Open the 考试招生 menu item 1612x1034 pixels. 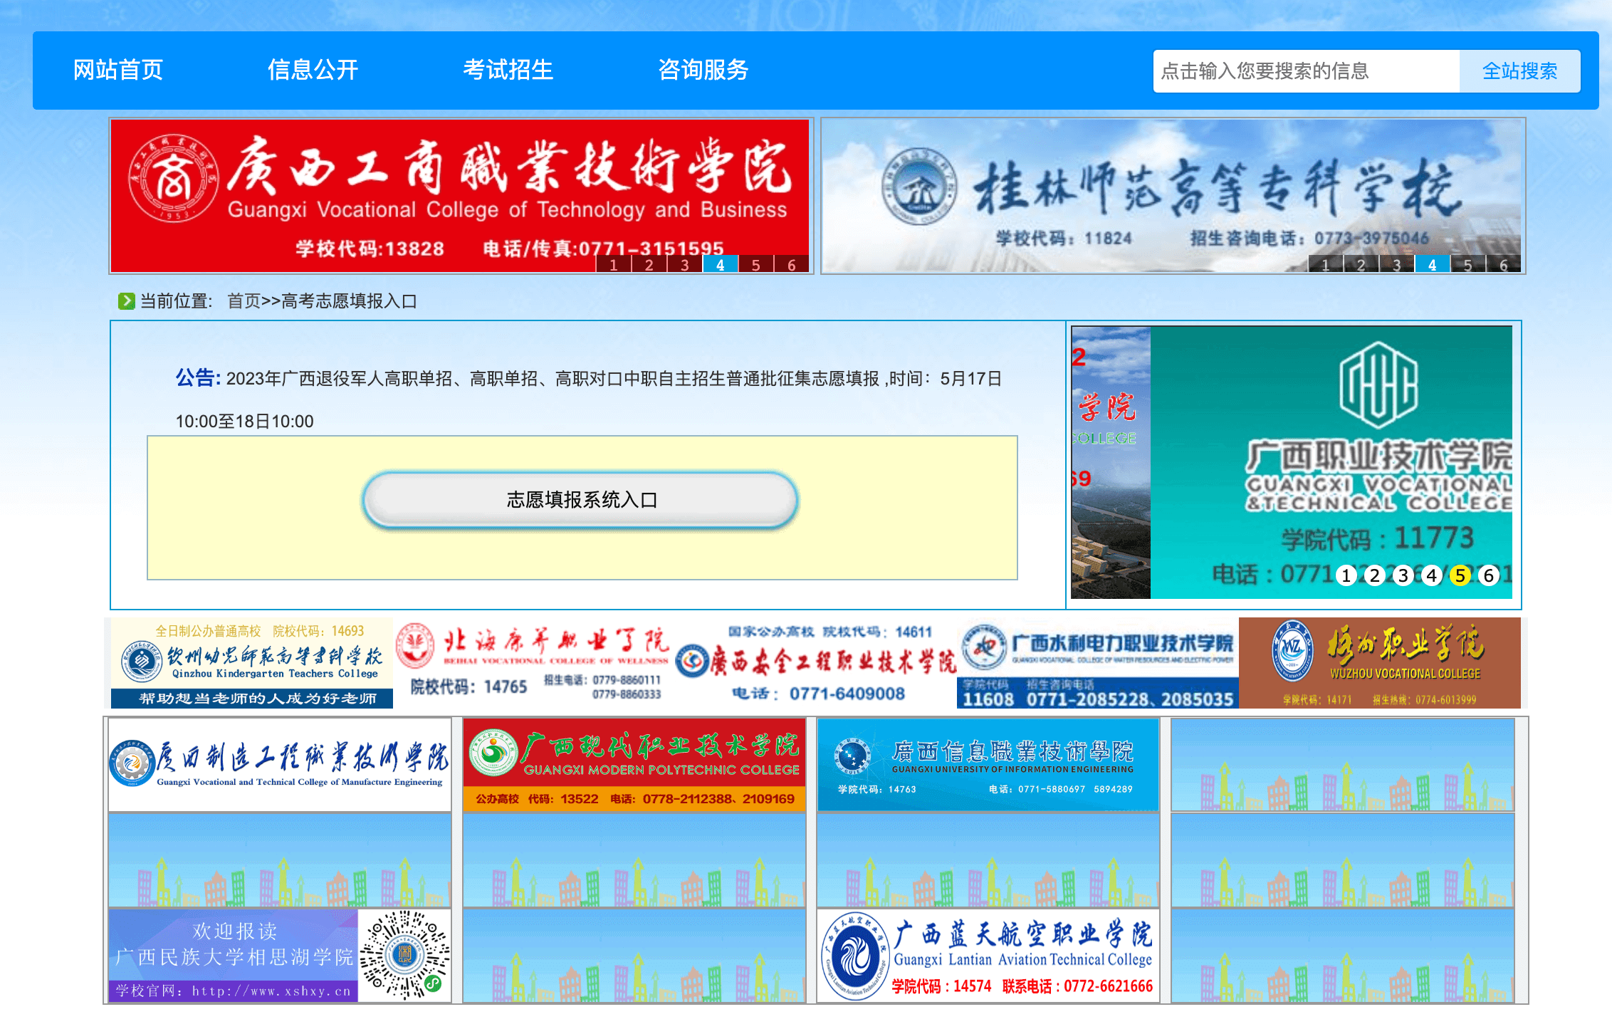click(x=508, y=70)
